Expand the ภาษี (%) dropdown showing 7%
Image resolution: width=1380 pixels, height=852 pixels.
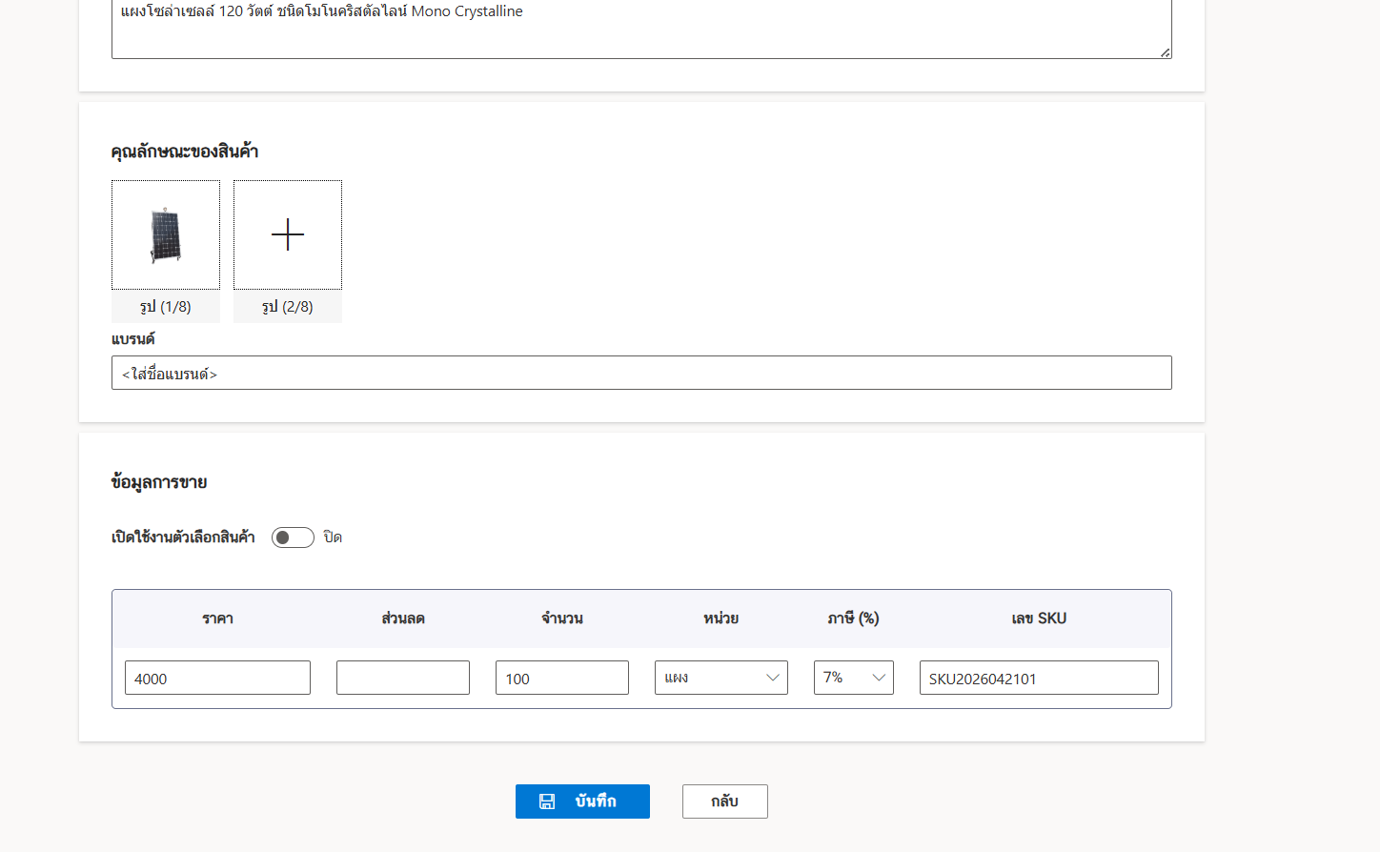853,678
